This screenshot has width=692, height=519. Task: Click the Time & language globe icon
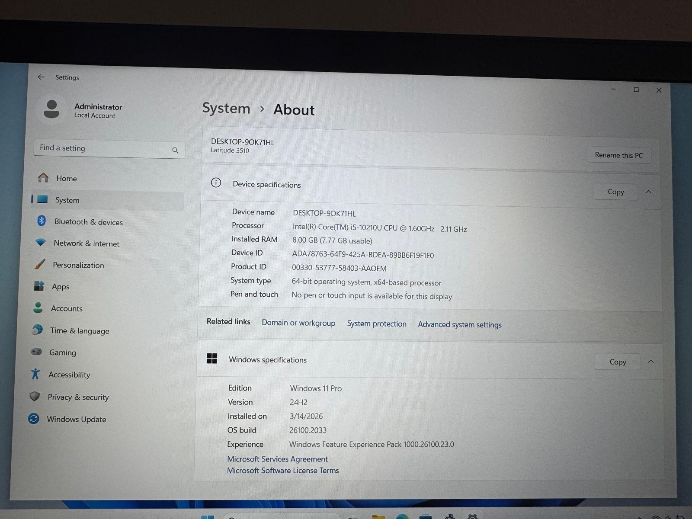click(37, 330)
